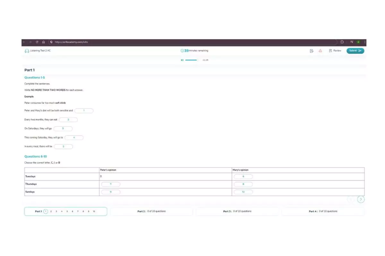Viewport: 385px width, 256px height.
Task: Open Part 3 question section
Action: pyautogui.click(x=237, y=211)
